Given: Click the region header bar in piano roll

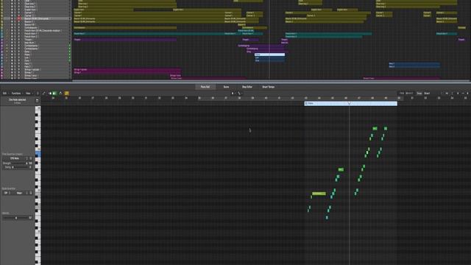Looking at the screenshot, I should (350, 103).
